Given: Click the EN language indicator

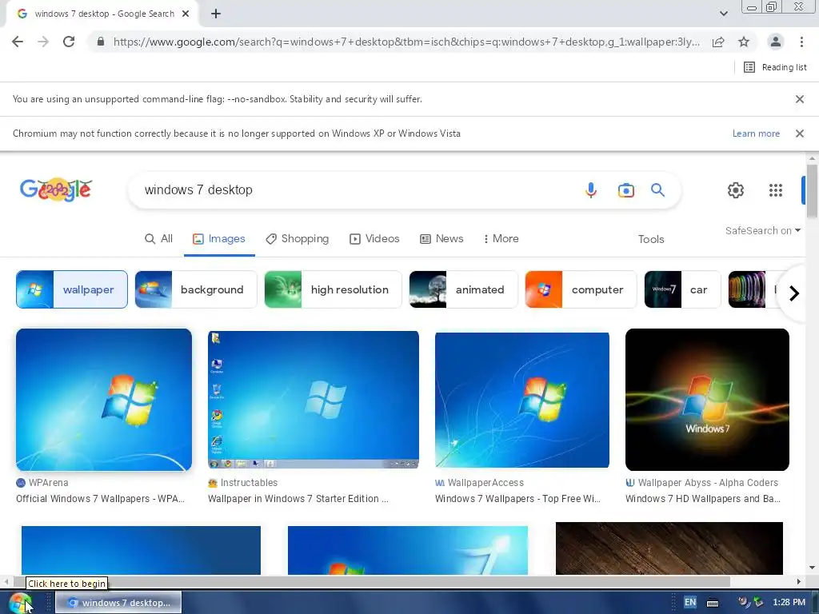Looking at the screenshot, I should pos(690,602).
